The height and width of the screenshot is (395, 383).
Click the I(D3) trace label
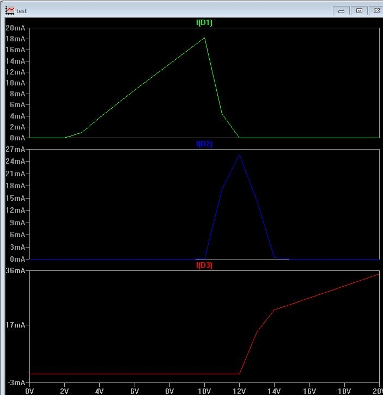tap(204, 266)
